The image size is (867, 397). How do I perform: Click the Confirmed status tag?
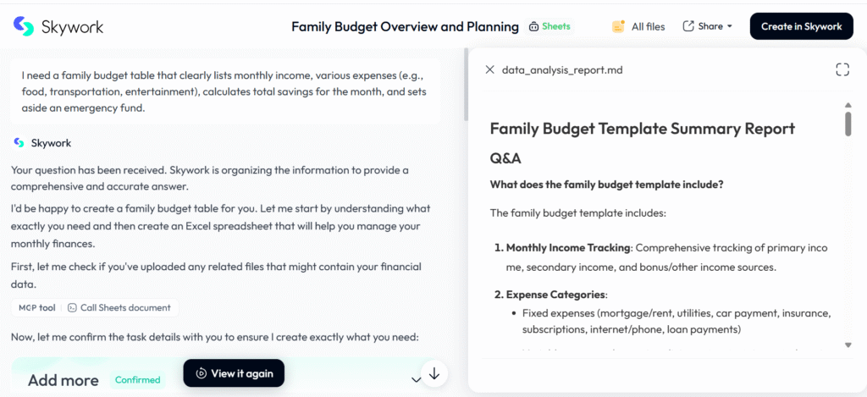click(137, 380)
